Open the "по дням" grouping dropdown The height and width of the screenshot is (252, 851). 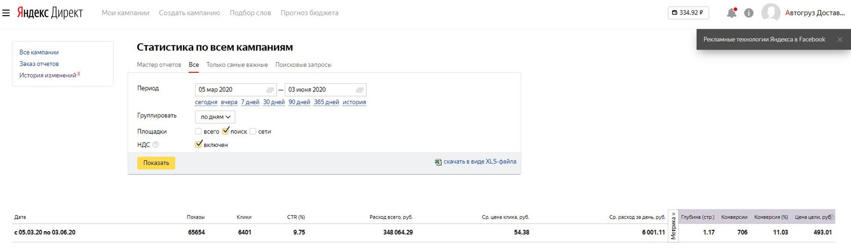point(215,117)
